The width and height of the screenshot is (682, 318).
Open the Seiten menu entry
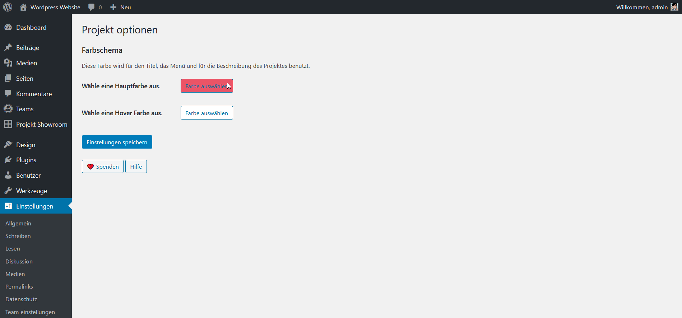[36, 78]
